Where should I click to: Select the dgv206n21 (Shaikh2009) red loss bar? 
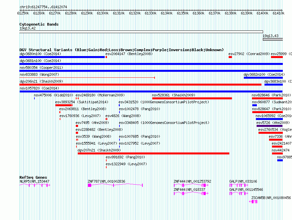click(140, 85)
